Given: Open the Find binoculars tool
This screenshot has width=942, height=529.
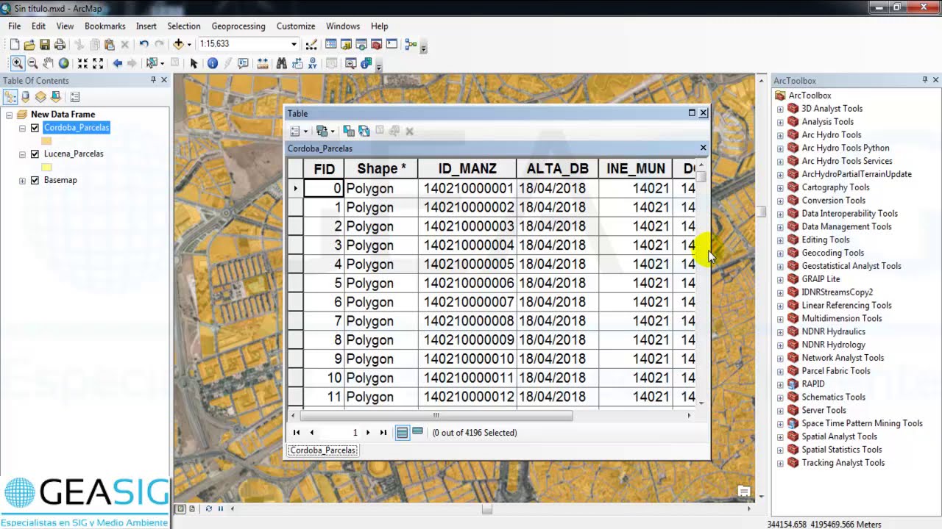Looking at the screenshot, I should [x=281, y=64].
